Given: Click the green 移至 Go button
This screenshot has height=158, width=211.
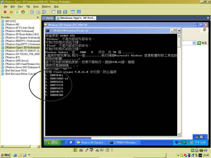Looking at the screenshot, I should [202, 43].
